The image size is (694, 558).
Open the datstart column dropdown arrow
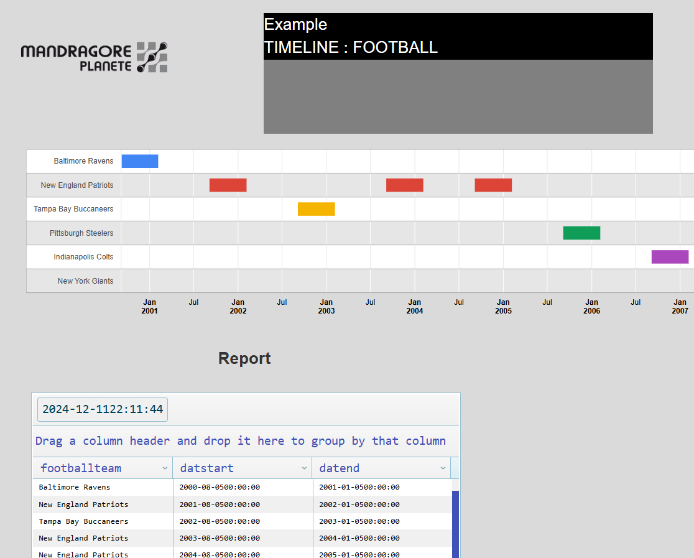pyautogui.click(x=304, y=468)
